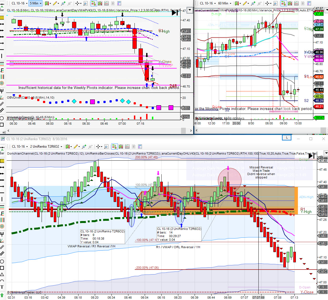The width and height of the screenshot is (328, 300).
Task: Click scrollbar thumb under 5 Min chart
Action: [x=183, y=130]
